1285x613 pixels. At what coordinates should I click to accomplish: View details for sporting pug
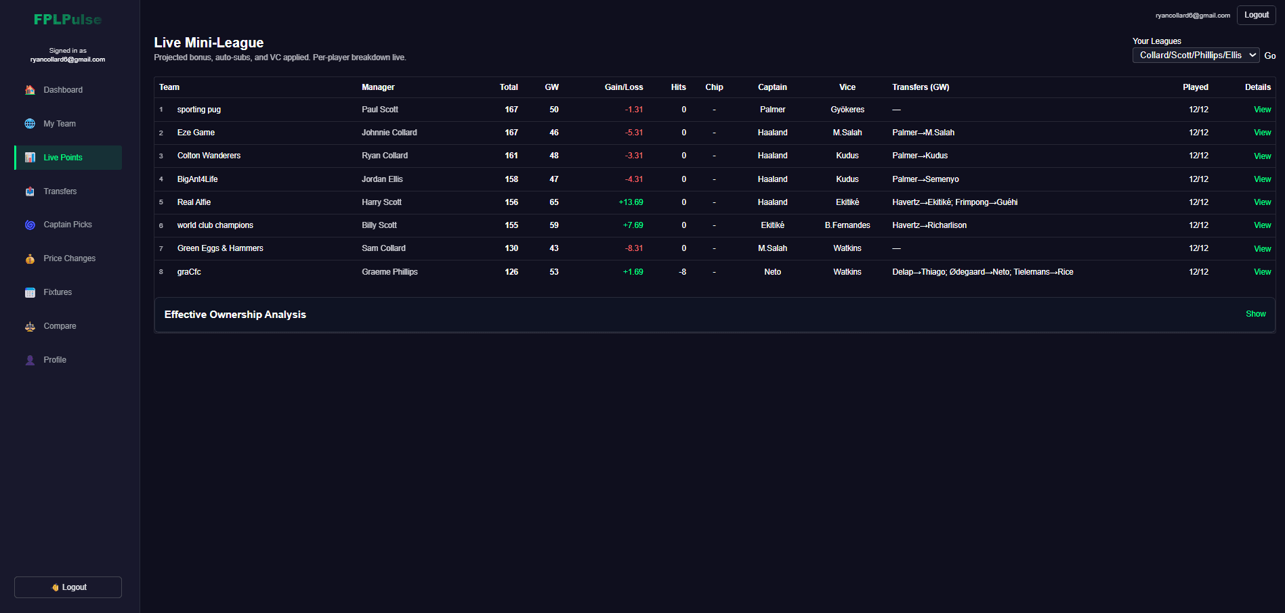click(x=1262, y=110)
